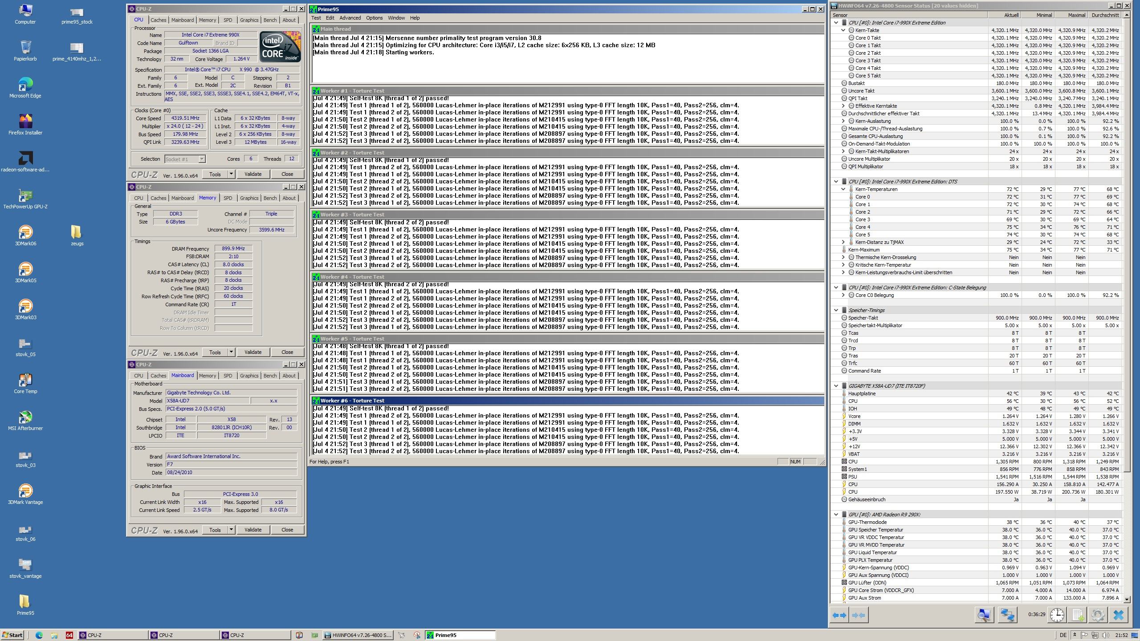Show hidden tray icons chevron
Image resolution: width=1140 pixels, height=641 pixels.
pos(1074,635)
